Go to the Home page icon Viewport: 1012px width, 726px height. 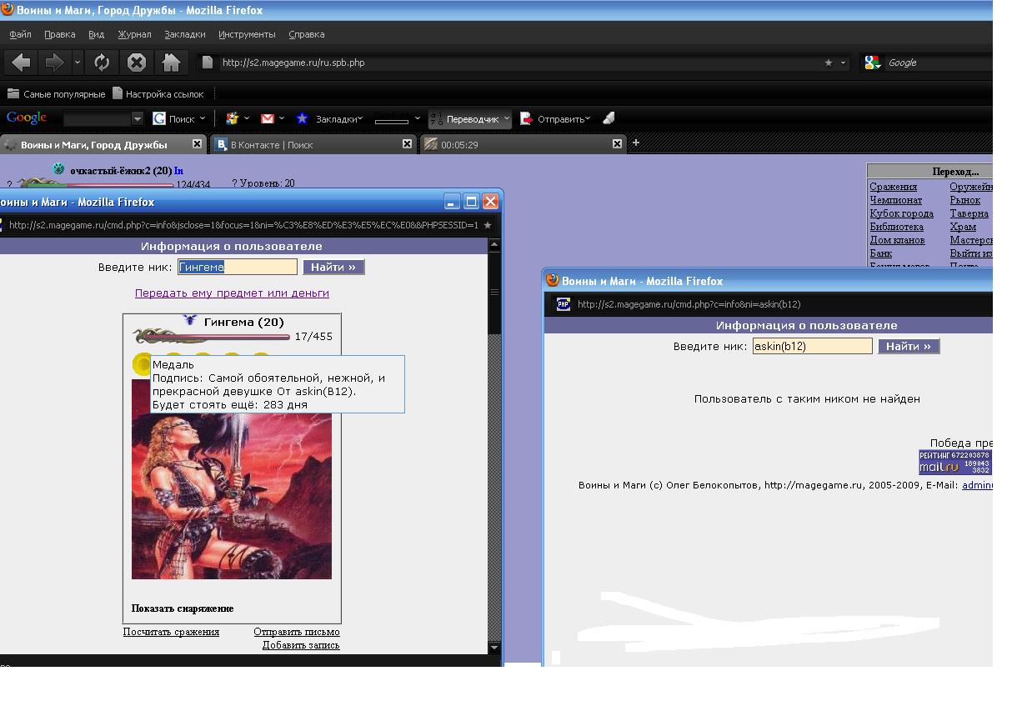pos(171,63)
